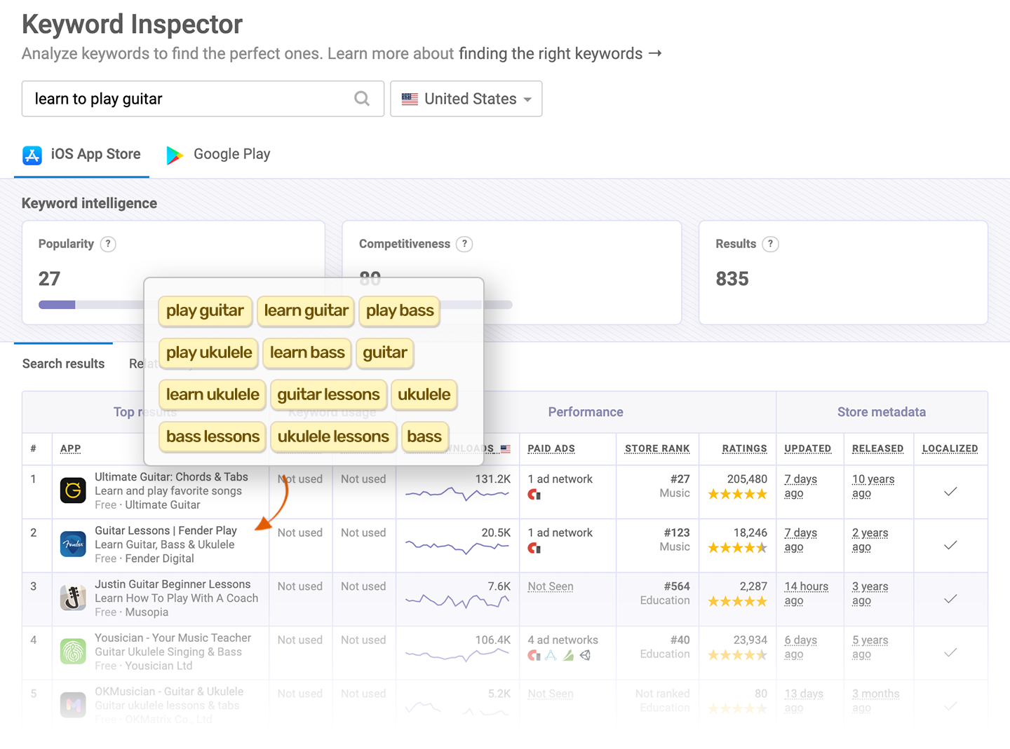Screen dimensions: 1010x749
Task: Select the play ukulele keyword tag
Action: 209,352
